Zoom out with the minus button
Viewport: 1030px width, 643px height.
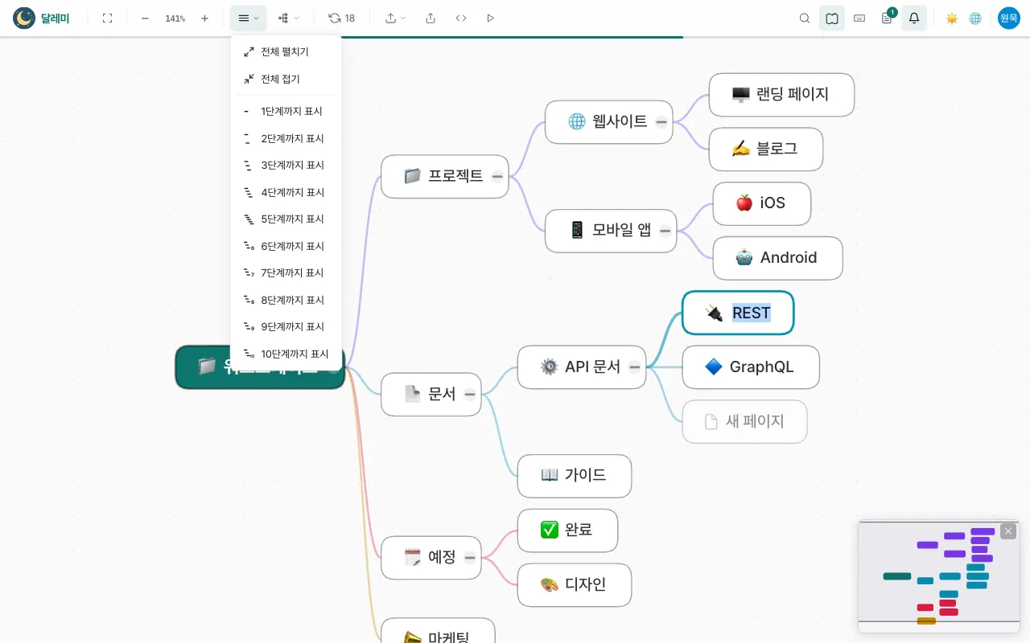click(145, 18)
